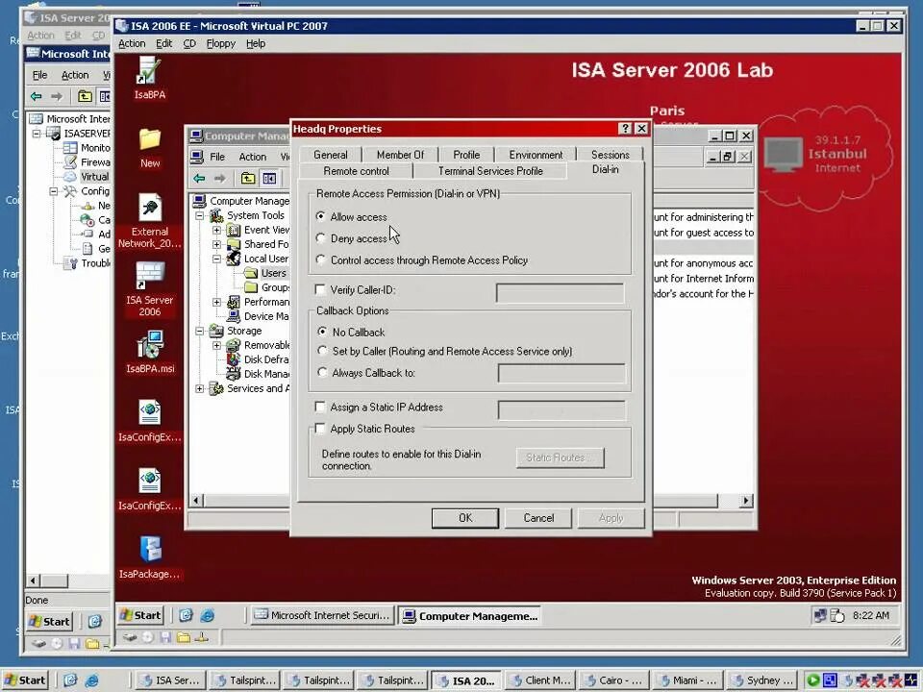Launch ISA Server 2006 desktop shortcut
This screenshot has width=923, height=692.
[150, 289]
